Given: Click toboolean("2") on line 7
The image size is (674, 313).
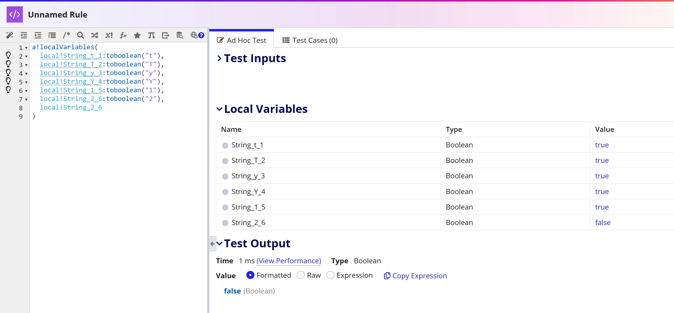Looking at the screenshot, I should pyautogui.click(x=133, y=99).
